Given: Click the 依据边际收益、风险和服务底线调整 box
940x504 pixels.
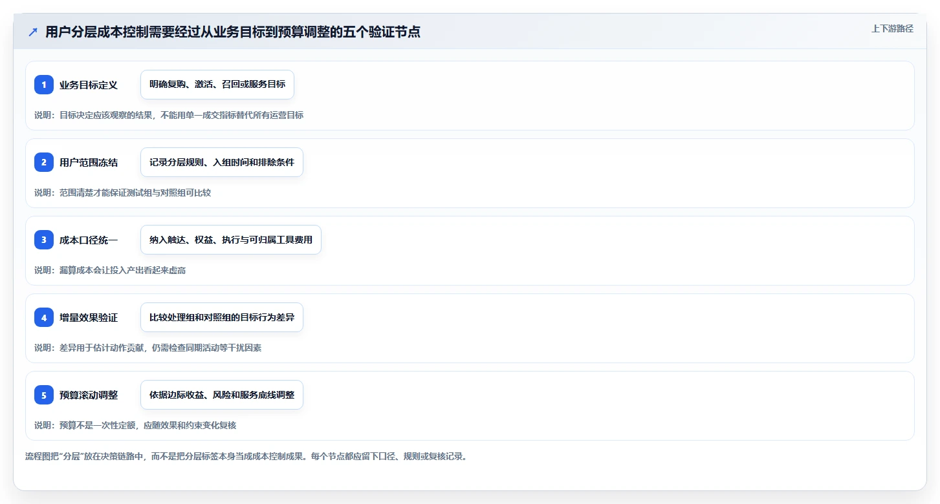Looking at the screenshot, I should tap(222, 395).
